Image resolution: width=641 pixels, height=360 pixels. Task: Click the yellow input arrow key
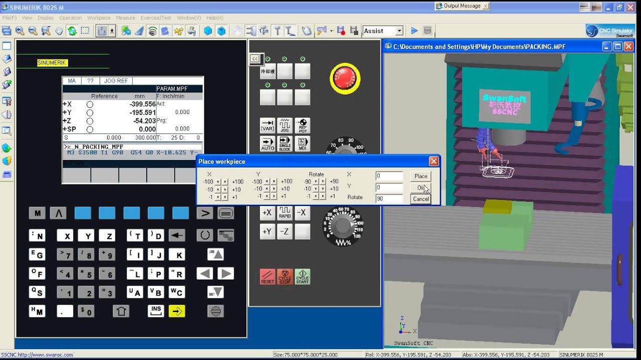[x=177, y=311]
